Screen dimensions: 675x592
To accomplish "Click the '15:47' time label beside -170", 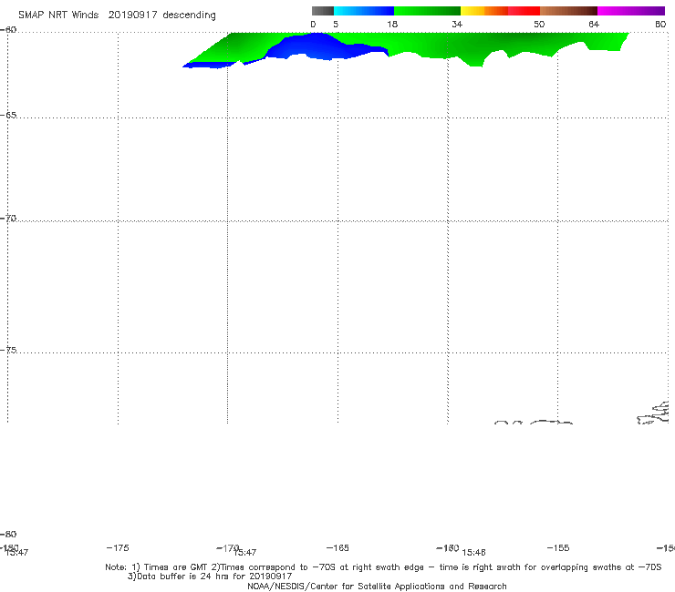I will tap(246, 553).
